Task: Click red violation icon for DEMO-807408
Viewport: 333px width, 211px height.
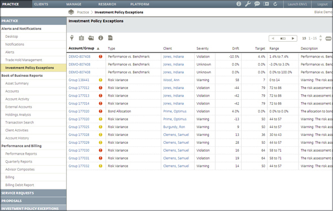Action: (x=100, y=56)
